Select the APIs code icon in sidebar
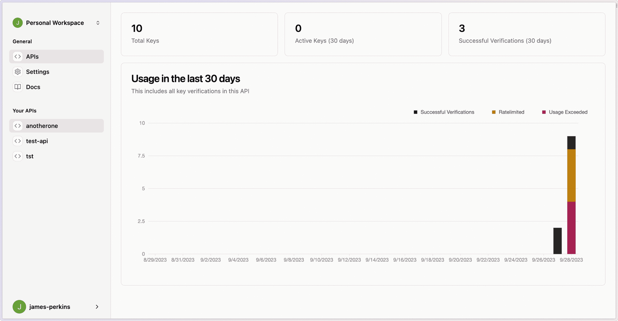Screen dimensions: 618x321 coord(18,56)
